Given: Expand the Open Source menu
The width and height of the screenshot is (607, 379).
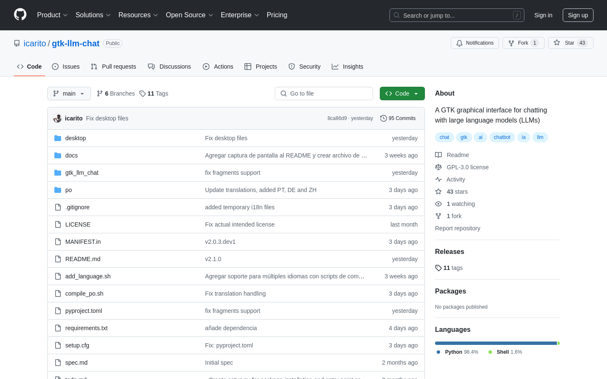Looking at the screenshot, I should [x=190, y=15].
